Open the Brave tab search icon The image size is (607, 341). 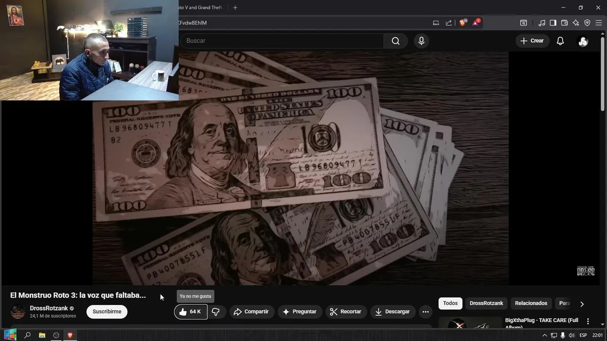[x=524, y=23]
